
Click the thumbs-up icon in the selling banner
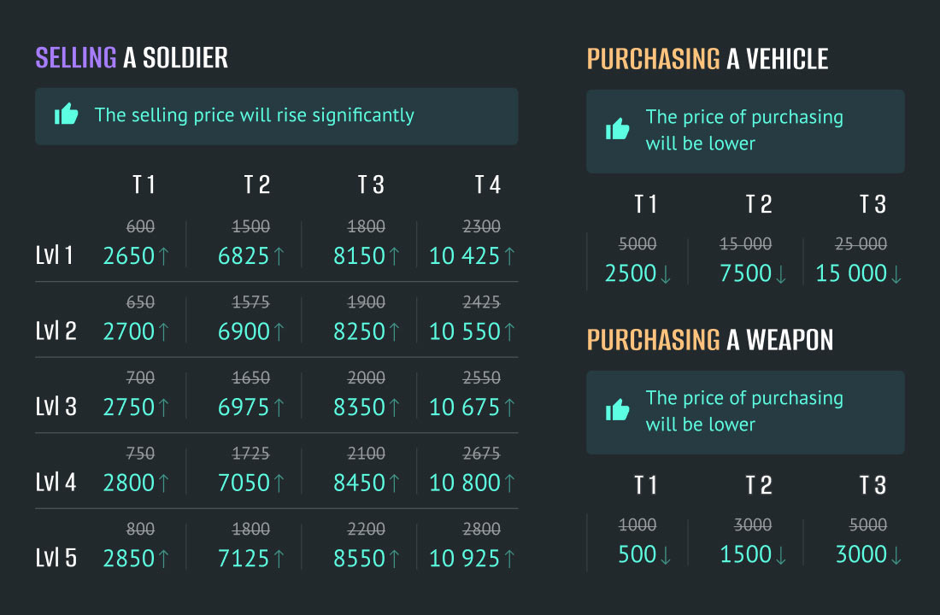click(x=67, y=114)
